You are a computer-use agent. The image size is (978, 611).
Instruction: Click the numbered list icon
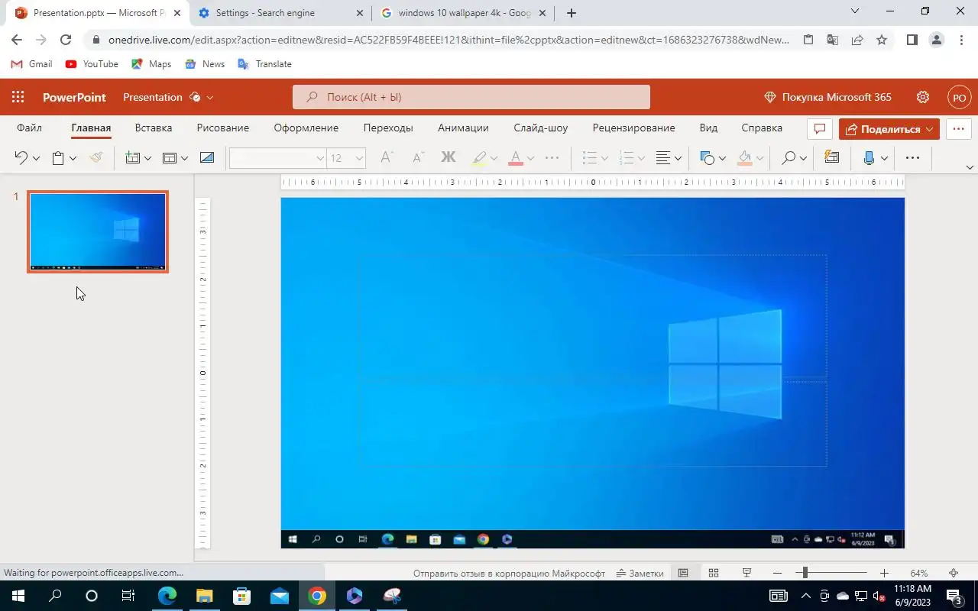tap(627, 158)
